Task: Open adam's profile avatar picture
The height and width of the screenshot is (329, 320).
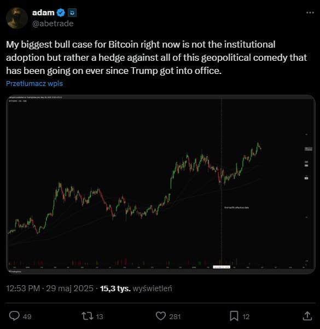Action: coord(17,18)
